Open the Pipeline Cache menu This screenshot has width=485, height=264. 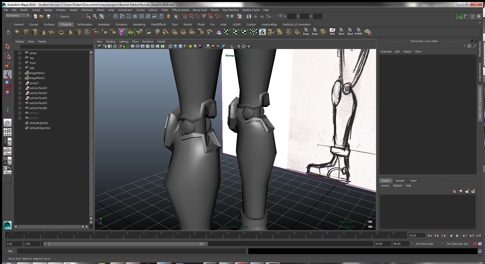[x=251, y=10]
